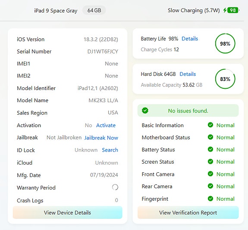The width and height of the screenshot is (248, 230).
Task: Click the green battery charging indicator icon
Action: click(x=232, y=10)
